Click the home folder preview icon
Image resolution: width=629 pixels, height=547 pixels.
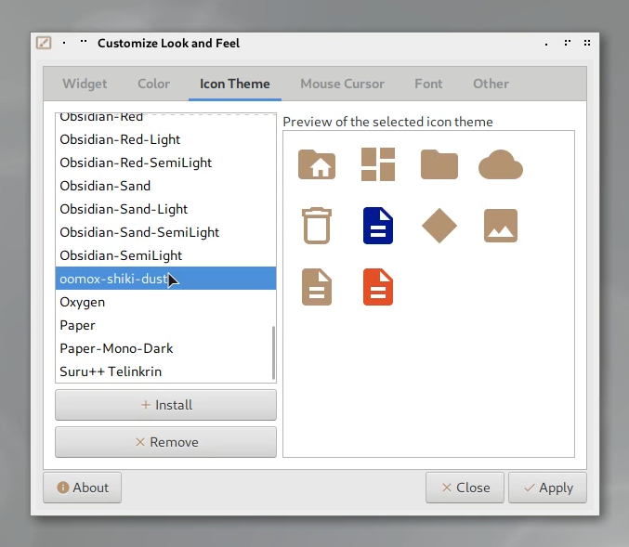(x=317, y=164)
